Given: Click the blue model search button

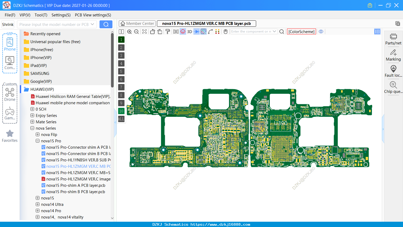Looking at the screenshot, I should coord(106,24).
